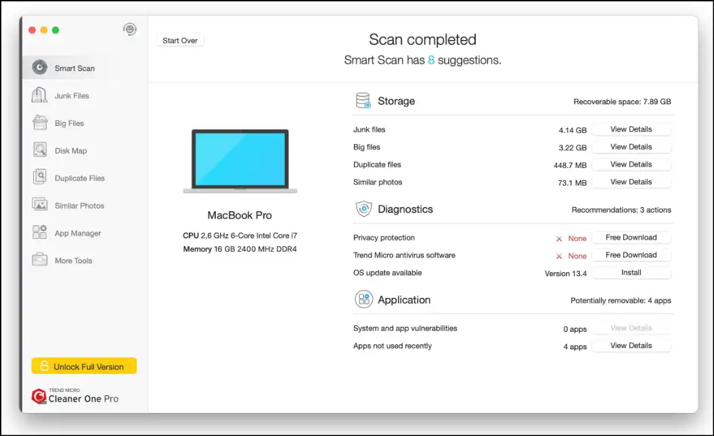View Details for Big files
This screenshot has width=714, height=436.
631,147
